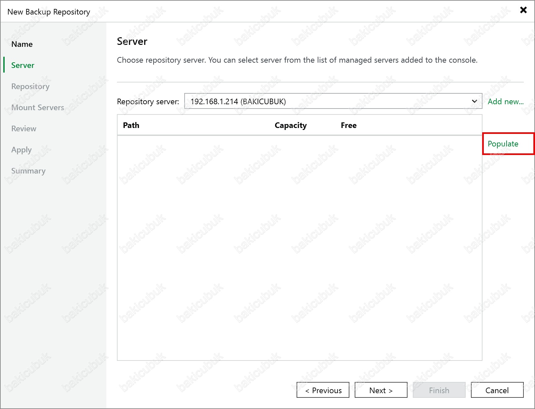Cancel the backup repository wizard
Viewport: 535px width, 409px height.
497,390
